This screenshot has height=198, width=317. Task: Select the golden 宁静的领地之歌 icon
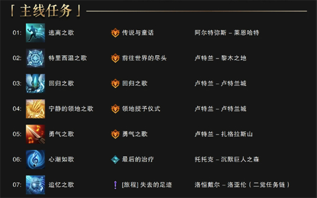[35, 109]
